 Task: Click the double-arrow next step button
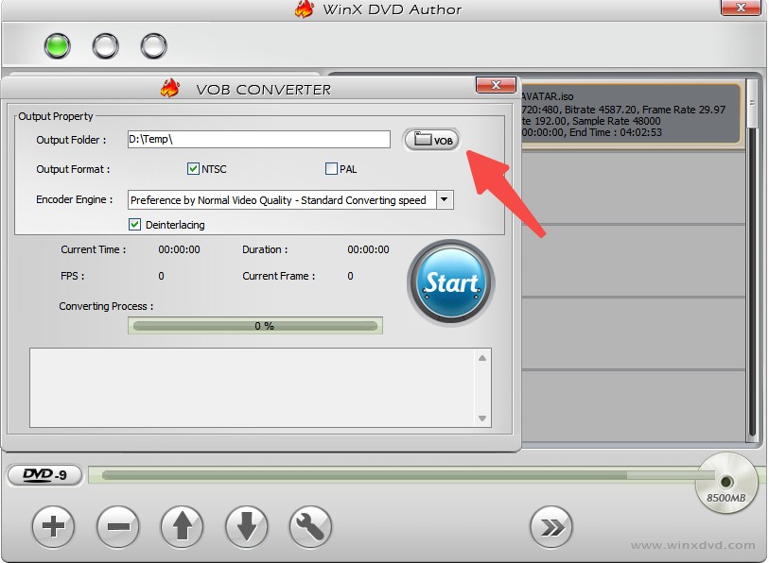point(551,527)
